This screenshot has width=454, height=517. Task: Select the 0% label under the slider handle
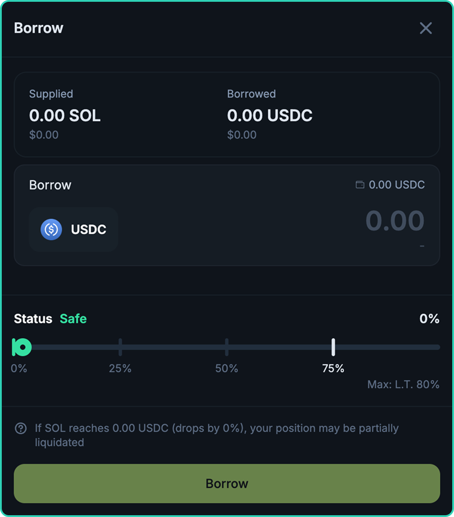[x=19, y=369]
